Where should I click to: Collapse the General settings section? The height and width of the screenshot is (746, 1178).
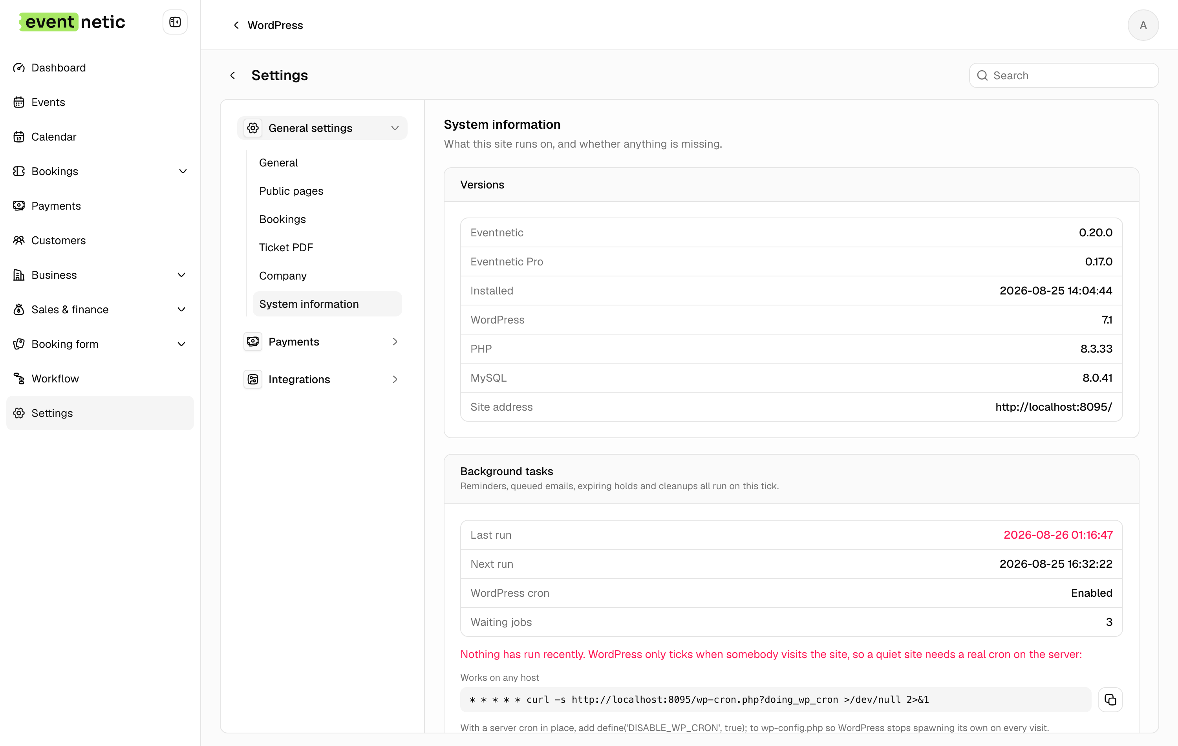(x=395, y=128)
